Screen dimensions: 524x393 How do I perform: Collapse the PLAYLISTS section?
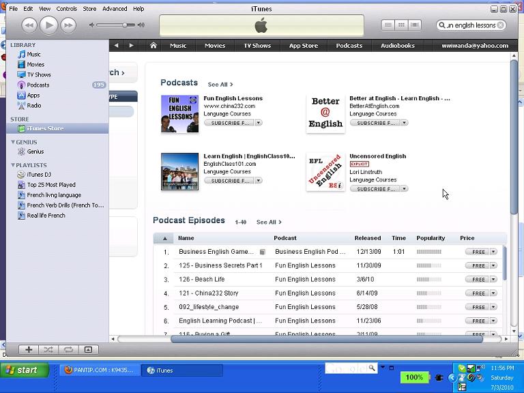pos(13,165)
